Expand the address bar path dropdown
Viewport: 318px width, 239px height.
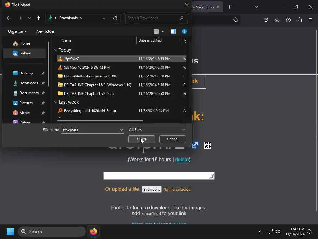(x=104, y=18)
